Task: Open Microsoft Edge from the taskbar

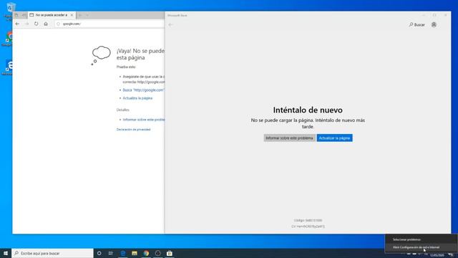Action: [x=123, y=253]
